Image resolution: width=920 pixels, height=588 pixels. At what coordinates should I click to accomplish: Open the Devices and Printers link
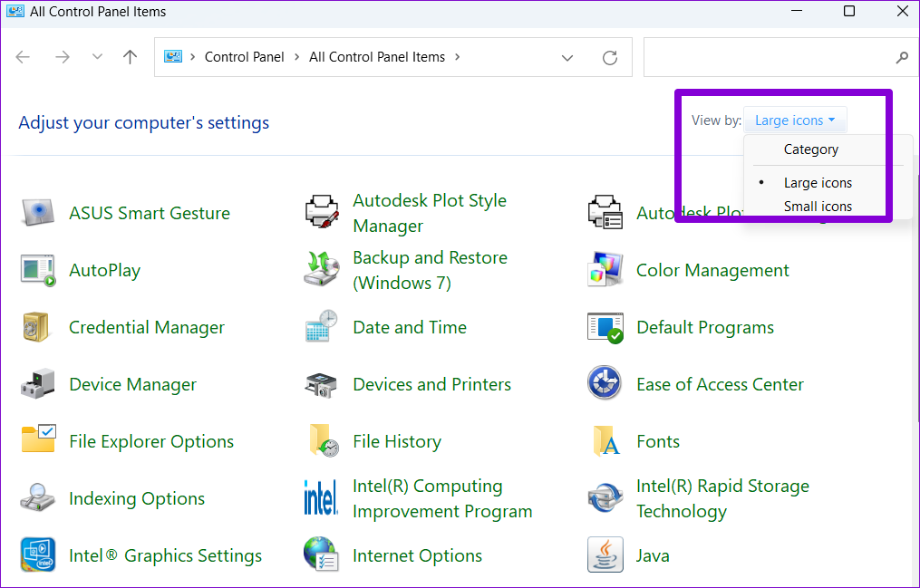[x=431, y=384]
